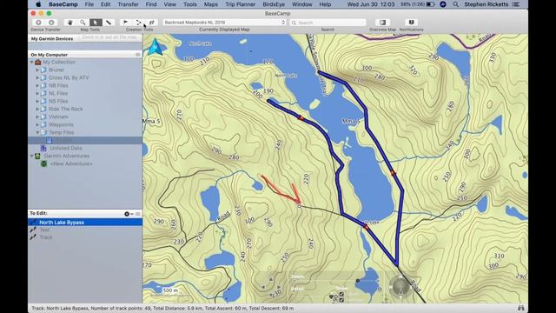Click the blue north arrow indicator on map
This screenshot has width=556, height=313.
(155, 47)
